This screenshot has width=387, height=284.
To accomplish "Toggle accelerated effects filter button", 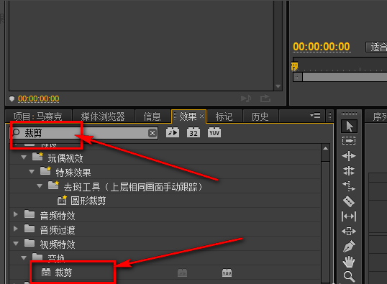I will 173,133.
